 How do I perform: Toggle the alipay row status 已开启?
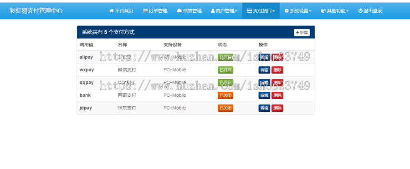tap(225, 57)
